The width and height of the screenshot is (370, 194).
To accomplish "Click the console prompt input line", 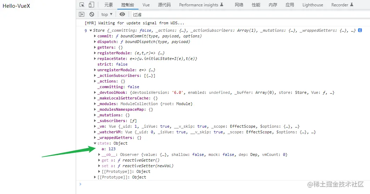I will point(223,184).
